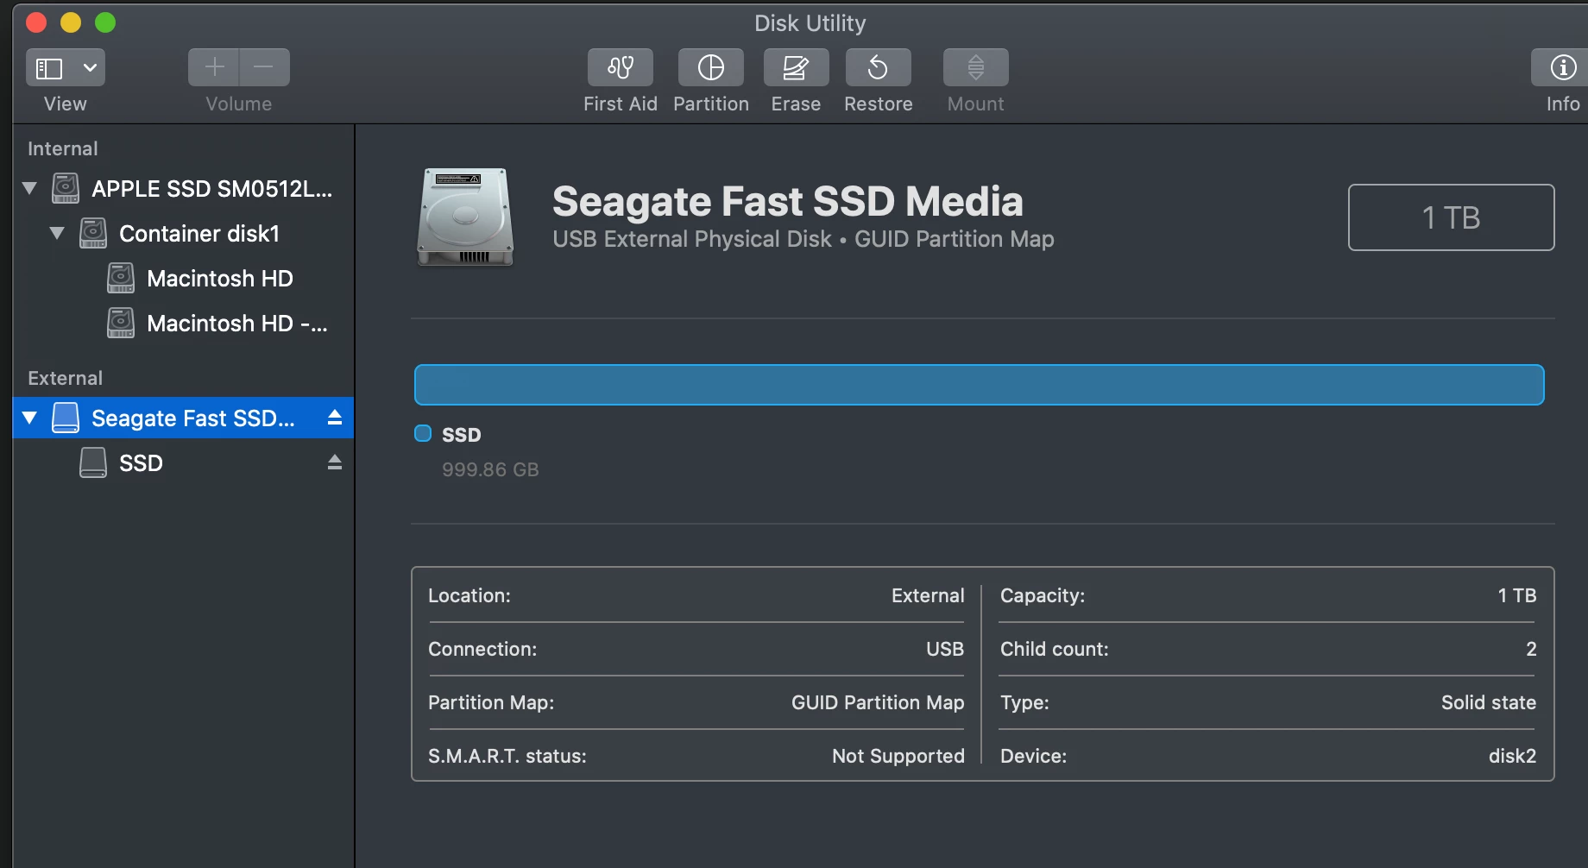
Task: Click the remove volume minus button
Action: [x=264, y=67]
